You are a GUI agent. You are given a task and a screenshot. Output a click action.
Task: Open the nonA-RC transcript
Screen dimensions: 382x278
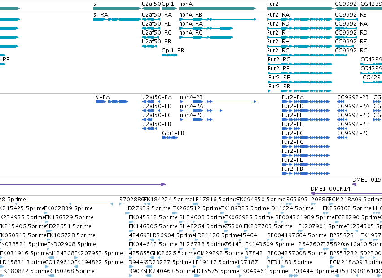point(191,33)
